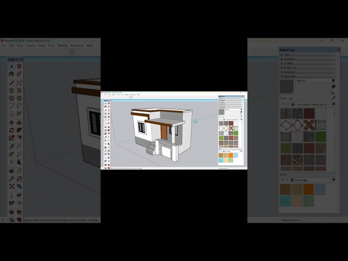Click the Measurements box in blurred status bar
The height and width of the screenshot is (261, 348).
324,220
